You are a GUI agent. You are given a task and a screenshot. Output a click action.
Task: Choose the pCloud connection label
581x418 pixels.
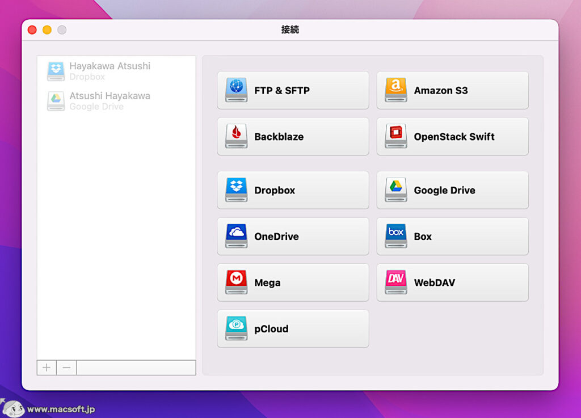pyautogui.click(x=271, y=329)
